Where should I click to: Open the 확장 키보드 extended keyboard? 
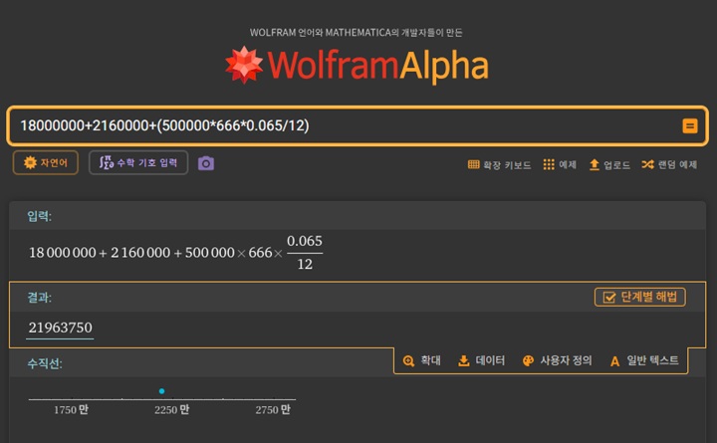499,164
